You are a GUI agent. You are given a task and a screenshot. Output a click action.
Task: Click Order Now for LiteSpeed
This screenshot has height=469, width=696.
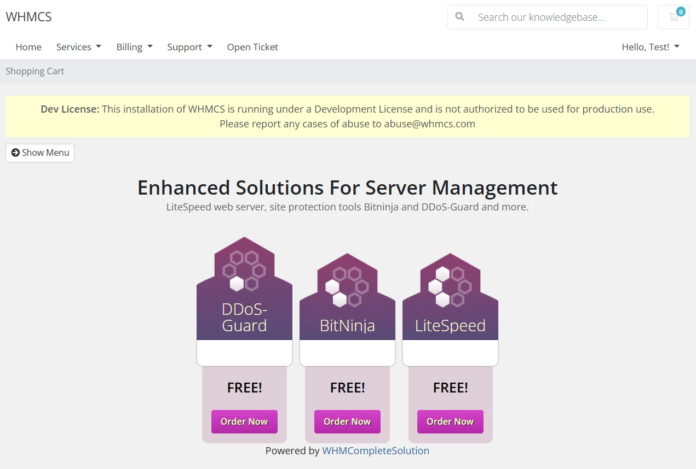tap(450, 421)
